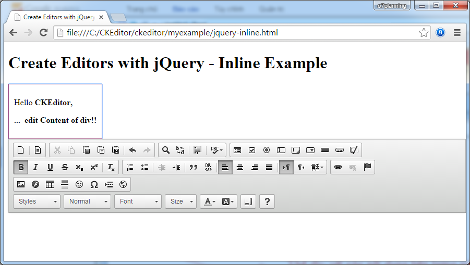470x265 pixels.
Task: Undo the last edit
Action: (132, 150)
